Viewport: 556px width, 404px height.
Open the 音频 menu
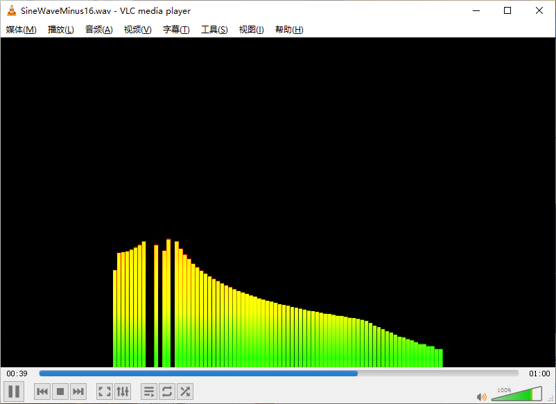[98, 30]
